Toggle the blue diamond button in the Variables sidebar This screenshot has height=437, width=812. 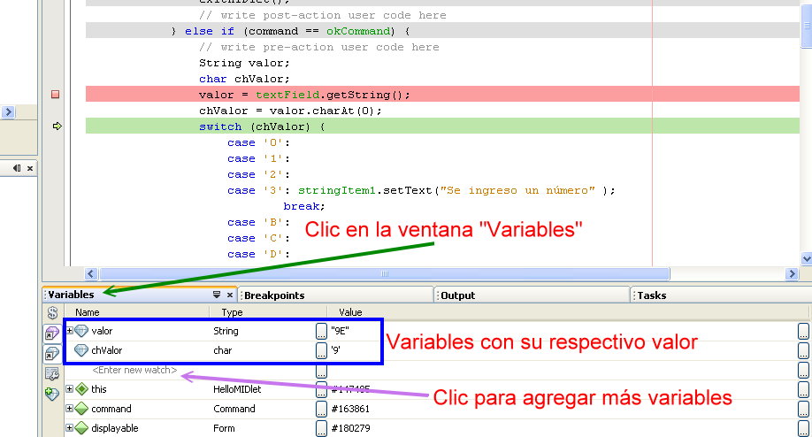52,354
